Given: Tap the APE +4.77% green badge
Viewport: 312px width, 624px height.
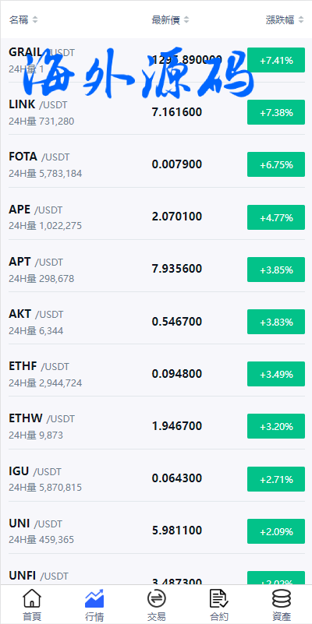Looking at the screenshot, I should pos(276,217).
